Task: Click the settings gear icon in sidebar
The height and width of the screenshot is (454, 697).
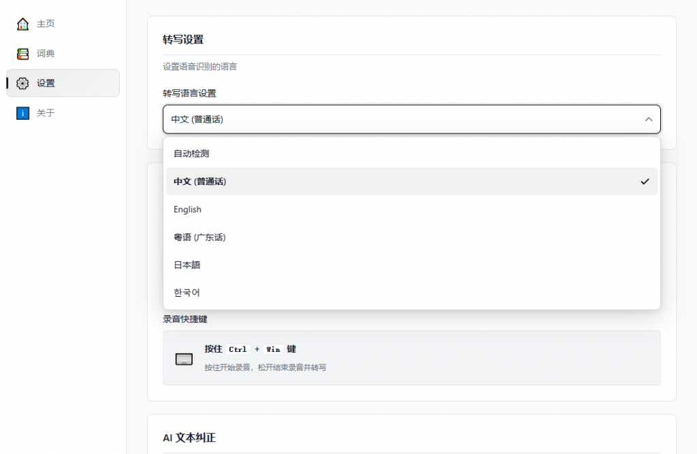Action: point(23,83)
